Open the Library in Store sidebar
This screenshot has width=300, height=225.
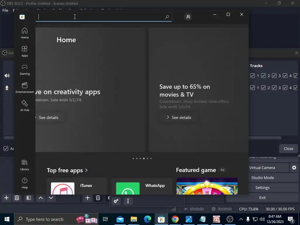[25, 165]
